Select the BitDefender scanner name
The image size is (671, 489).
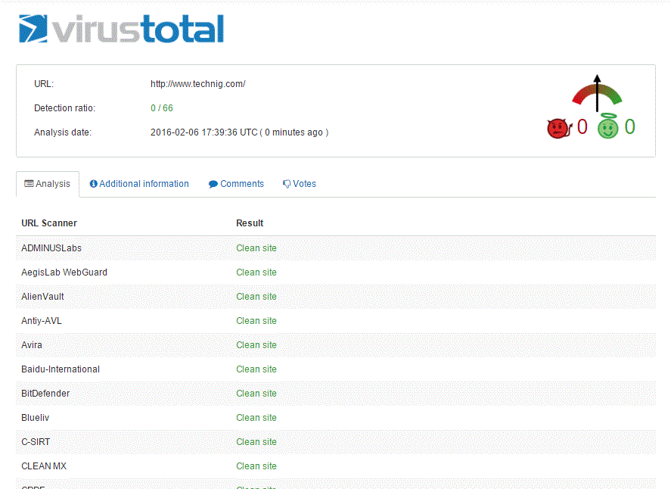(x=45, y=393)
